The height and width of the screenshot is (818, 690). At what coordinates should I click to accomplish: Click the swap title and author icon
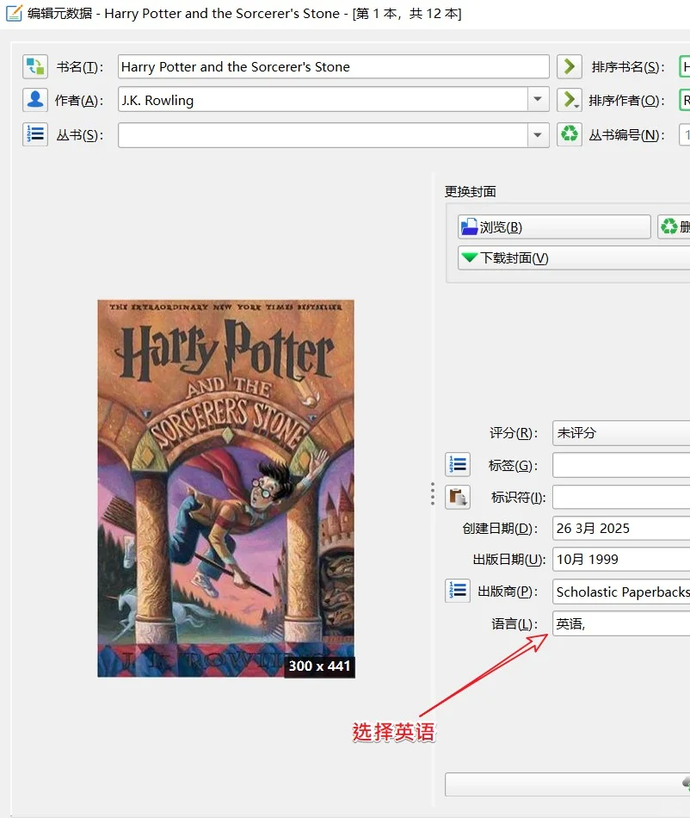coord(35,67)
